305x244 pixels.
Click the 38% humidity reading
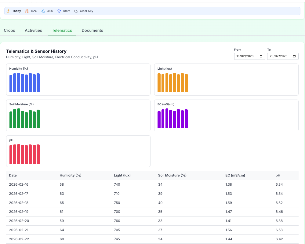tap(50, 11)
